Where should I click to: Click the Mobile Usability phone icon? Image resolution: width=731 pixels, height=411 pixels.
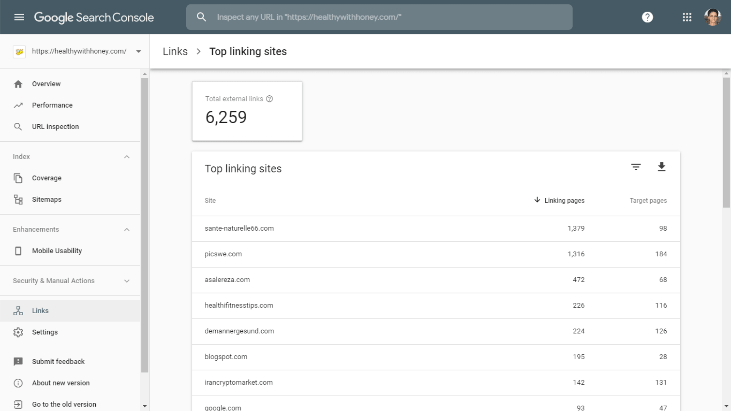coord(18,251)
